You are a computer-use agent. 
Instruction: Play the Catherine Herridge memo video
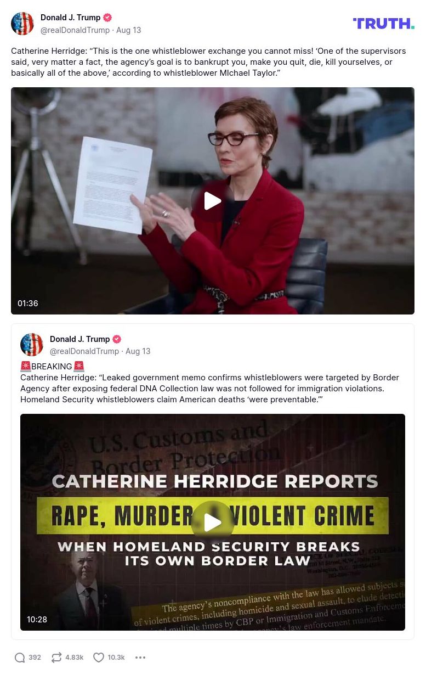(213, 201)
